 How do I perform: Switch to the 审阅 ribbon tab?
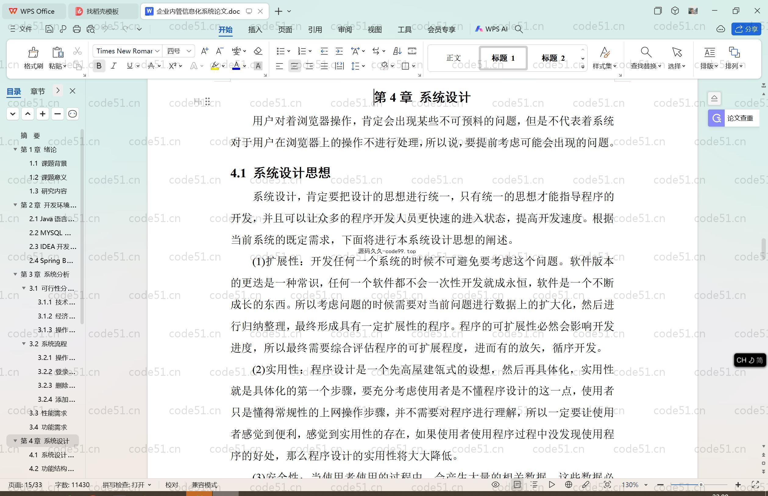pyautogui.click(x=345, y=29)
